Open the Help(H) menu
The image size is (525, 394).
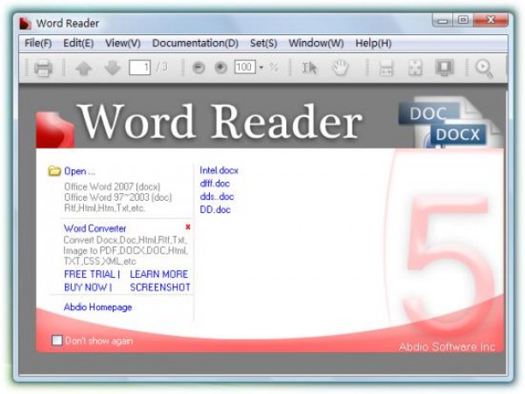(374, 43)
